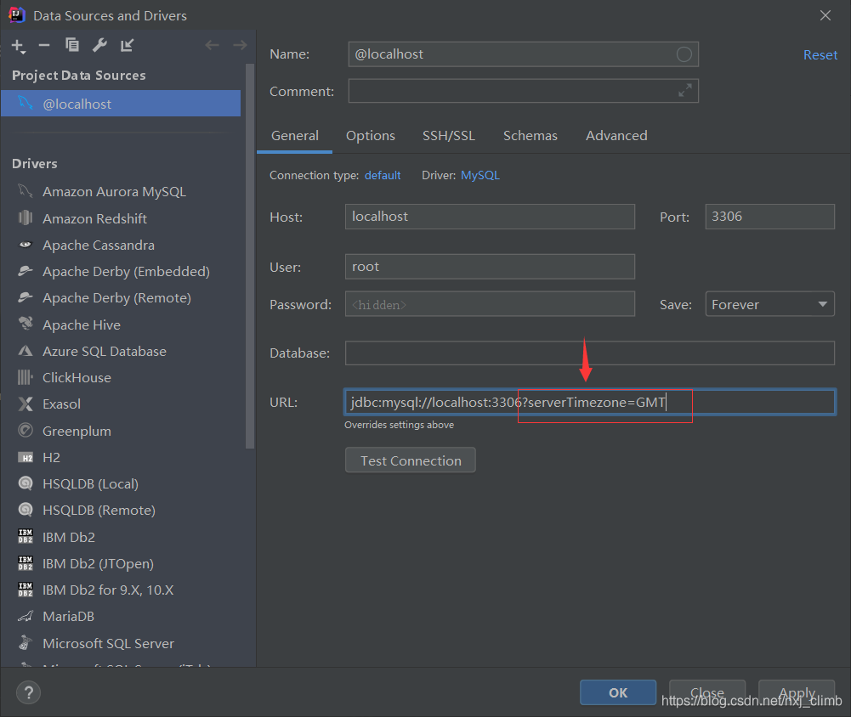This screenshot has height=717, width=851.
Task: Choose the Microsoft SQL Server driver
Action: click(x=108, y=643)
